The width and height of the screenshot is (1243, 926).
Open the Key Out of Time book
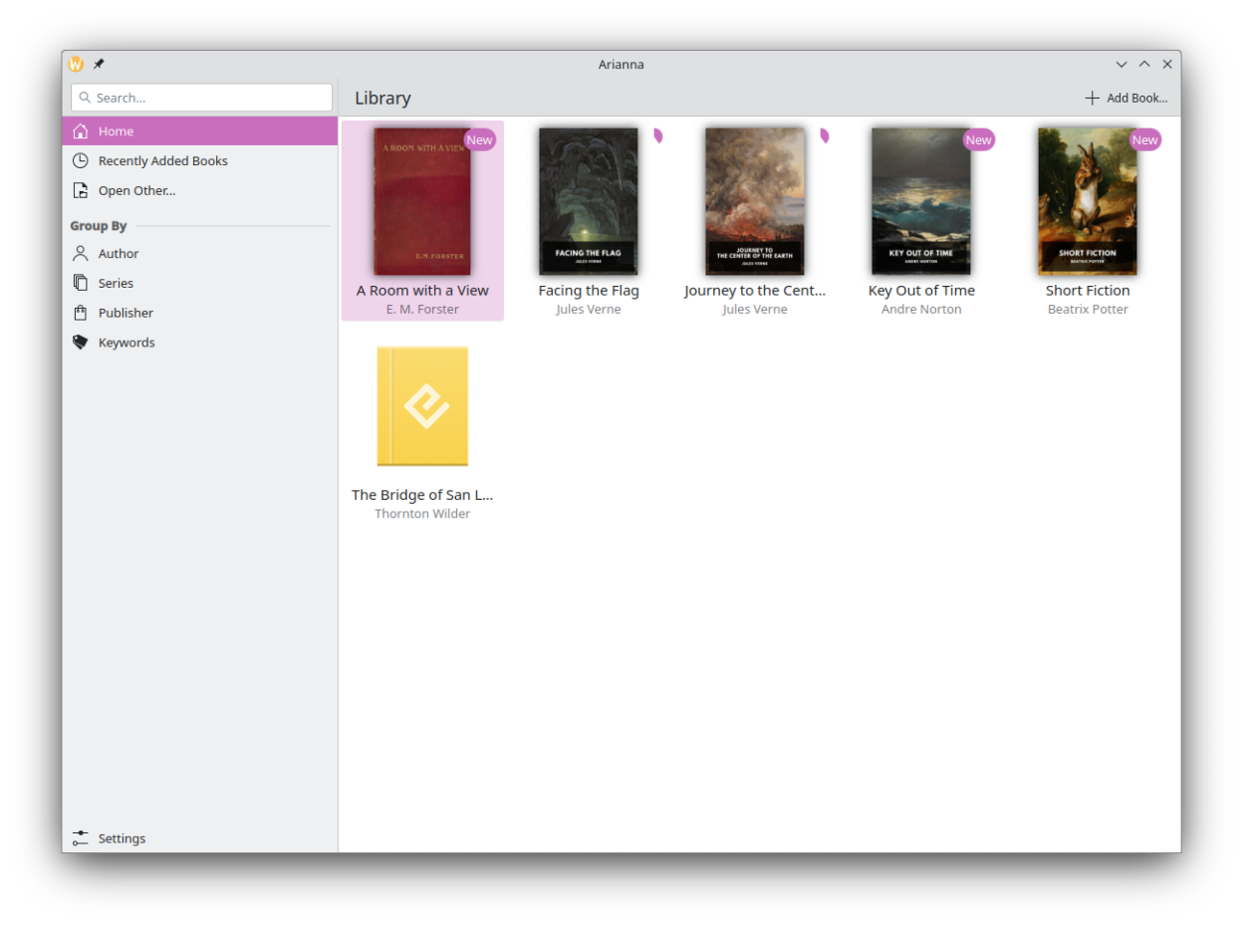pos(921,202)
